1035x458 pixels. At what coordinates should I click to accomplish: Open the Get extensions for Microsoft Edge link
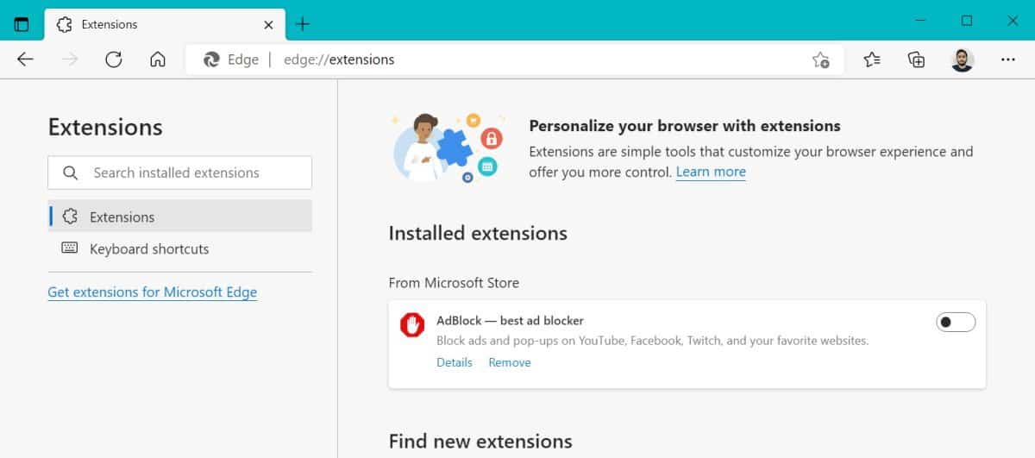[152, 292]
